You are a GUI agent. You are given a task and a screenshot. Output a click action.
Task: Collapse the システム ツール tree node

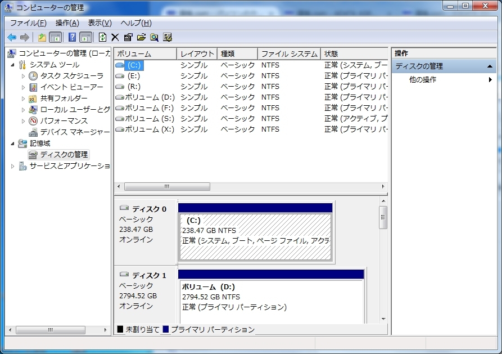click(x=12, y=65)
